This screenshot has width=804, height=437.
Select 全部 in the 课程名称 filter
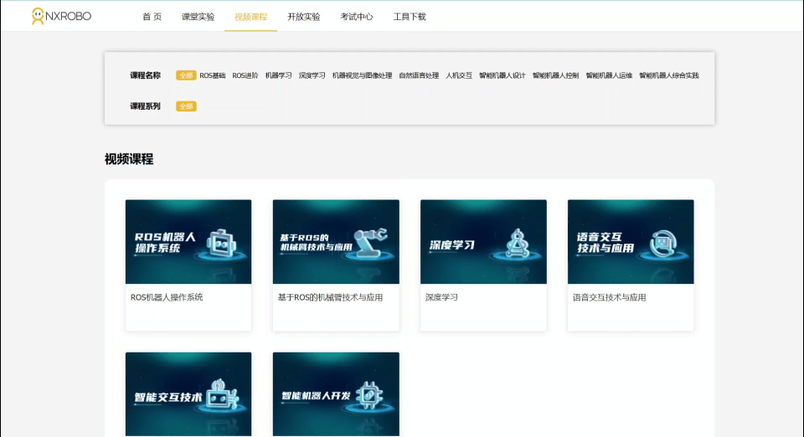pyautogui.click(x=186, y=75)
